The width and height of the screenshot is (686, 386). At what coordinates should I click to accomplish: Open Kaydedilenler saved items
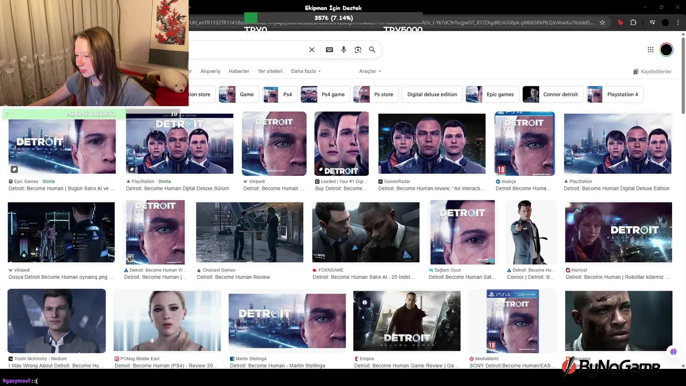(652, 71)
